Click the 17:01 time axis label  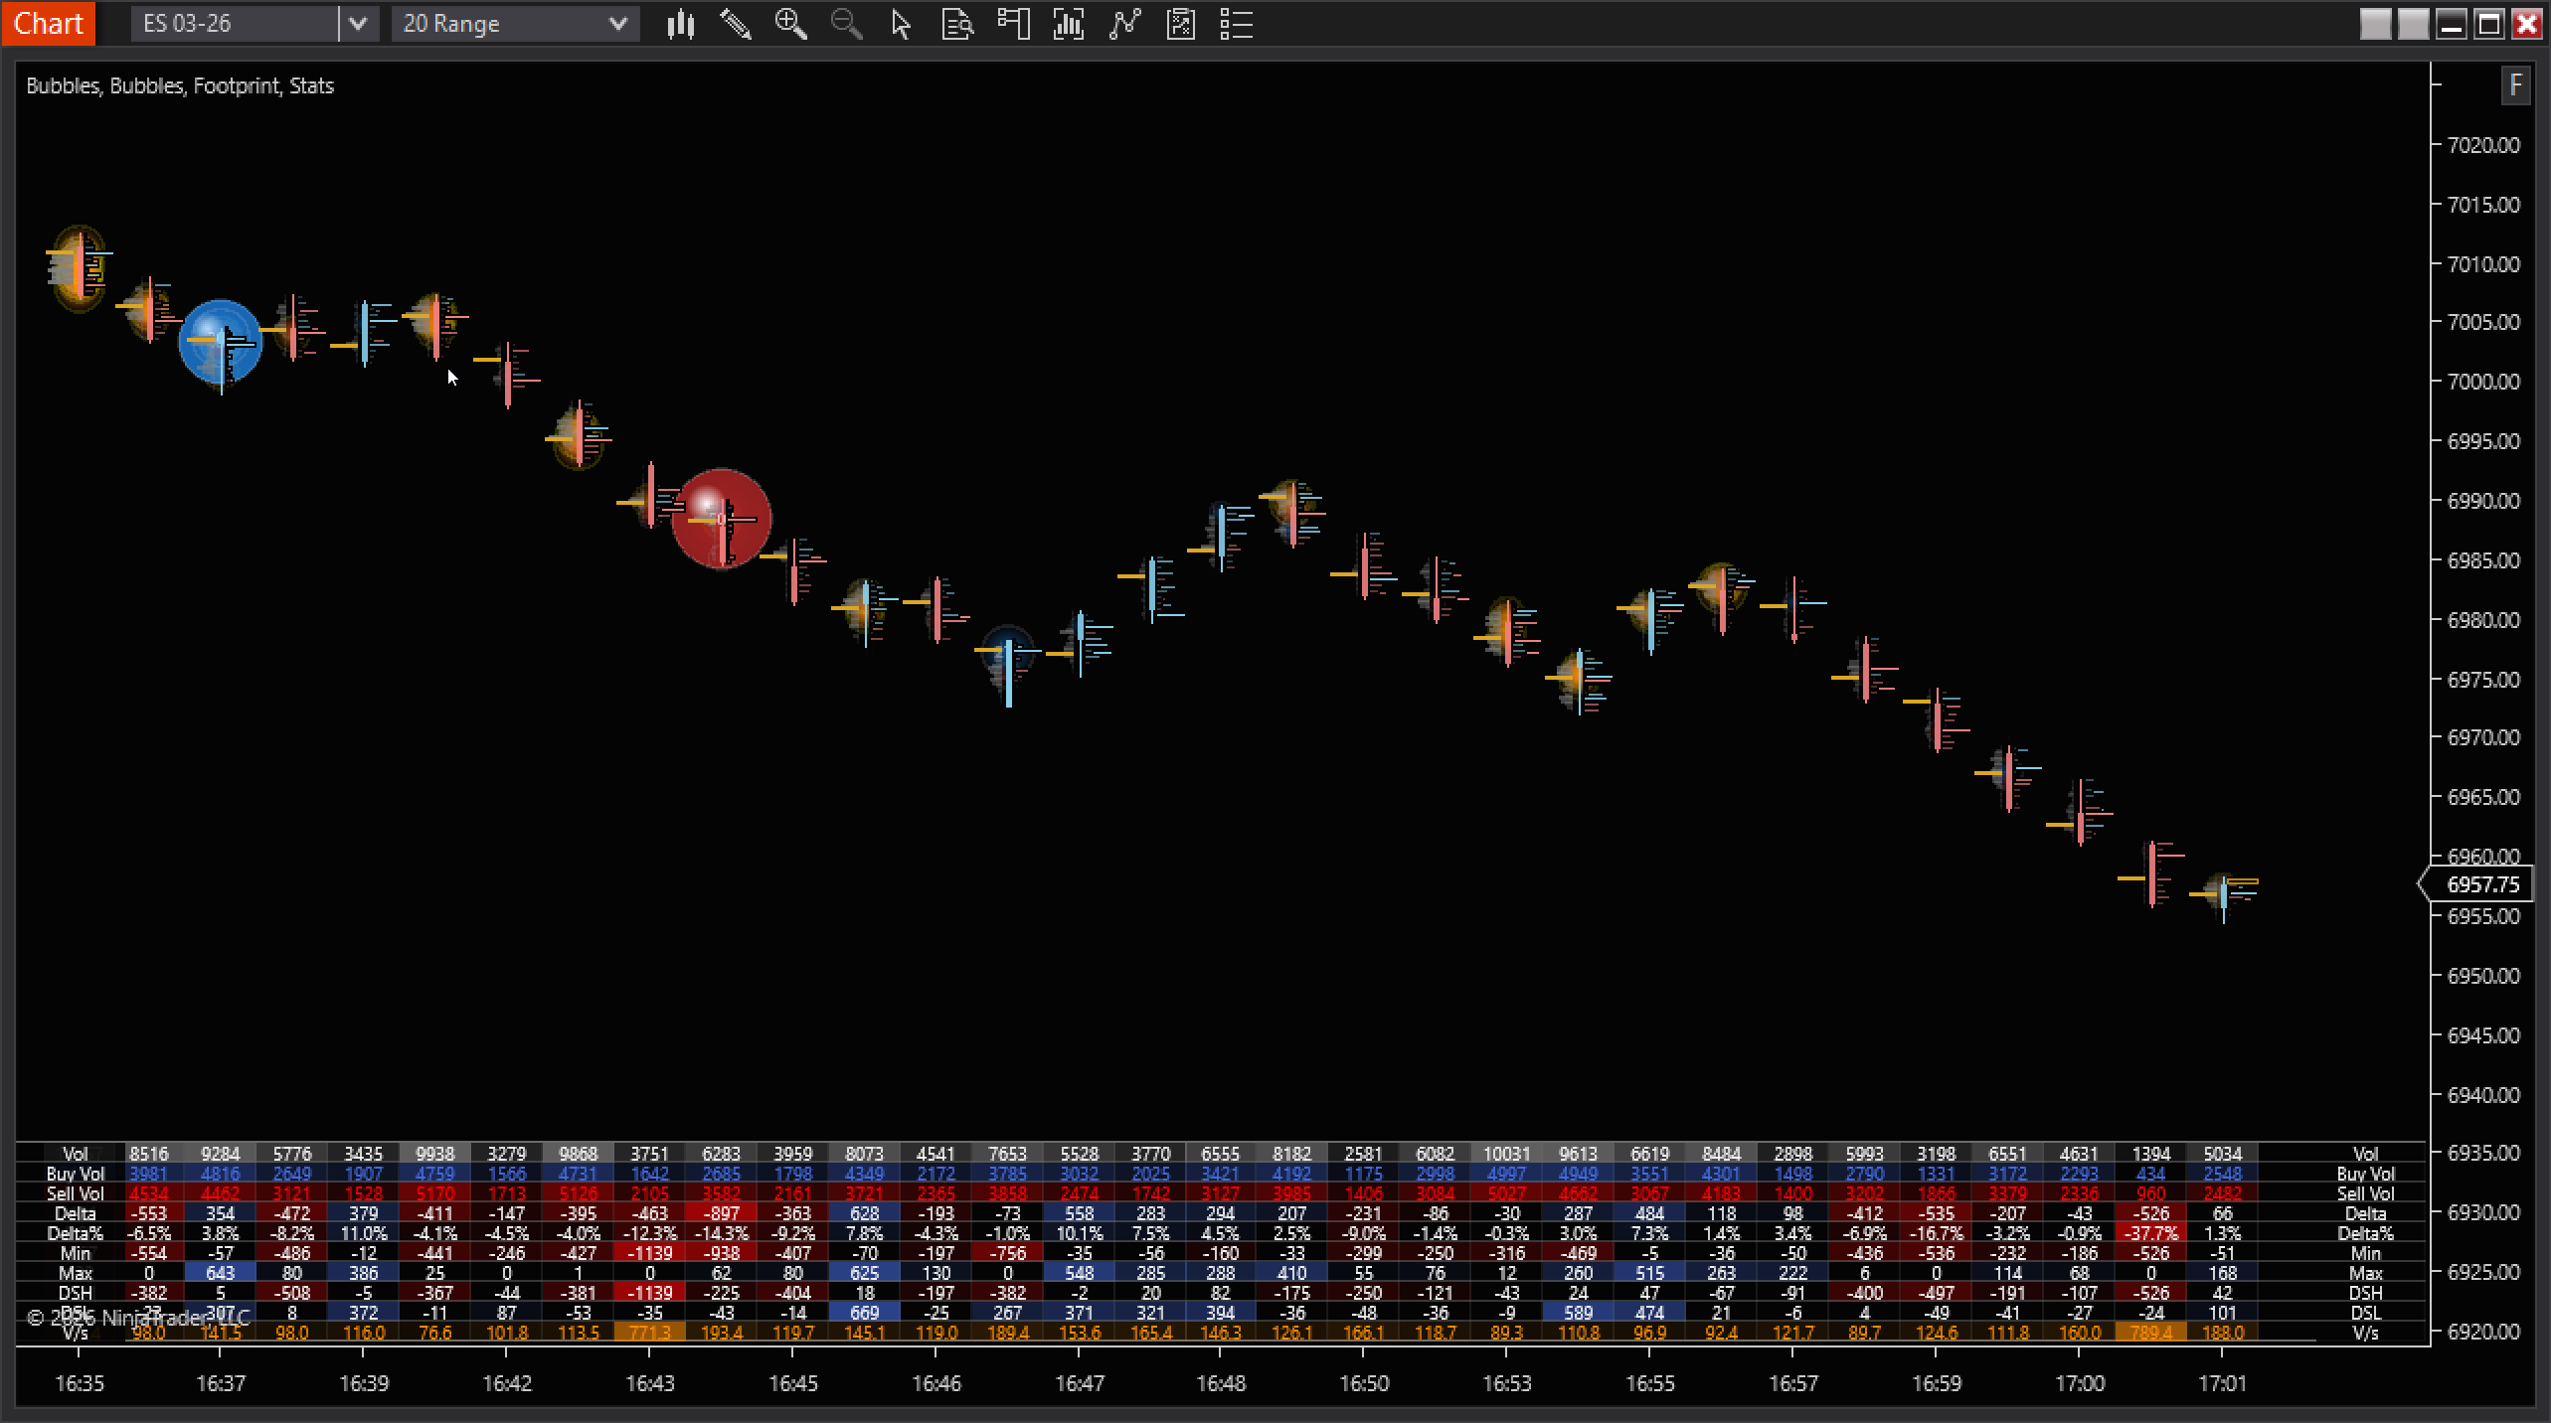(2222, 1383)
